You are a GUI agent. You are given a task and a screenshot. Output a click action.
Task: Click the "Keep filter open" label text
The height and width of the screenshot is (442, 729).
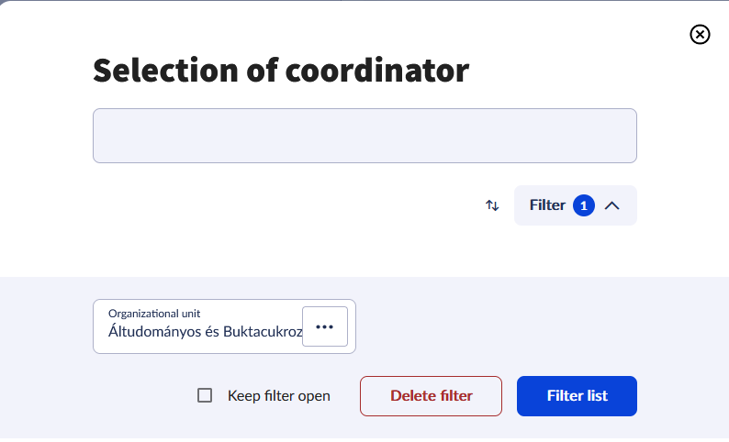point(279,396)
